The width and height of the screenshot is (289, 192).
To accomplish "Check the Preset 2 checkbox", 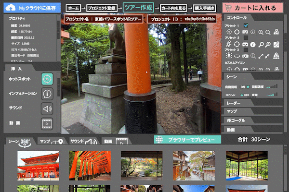I will click(245, 37).
